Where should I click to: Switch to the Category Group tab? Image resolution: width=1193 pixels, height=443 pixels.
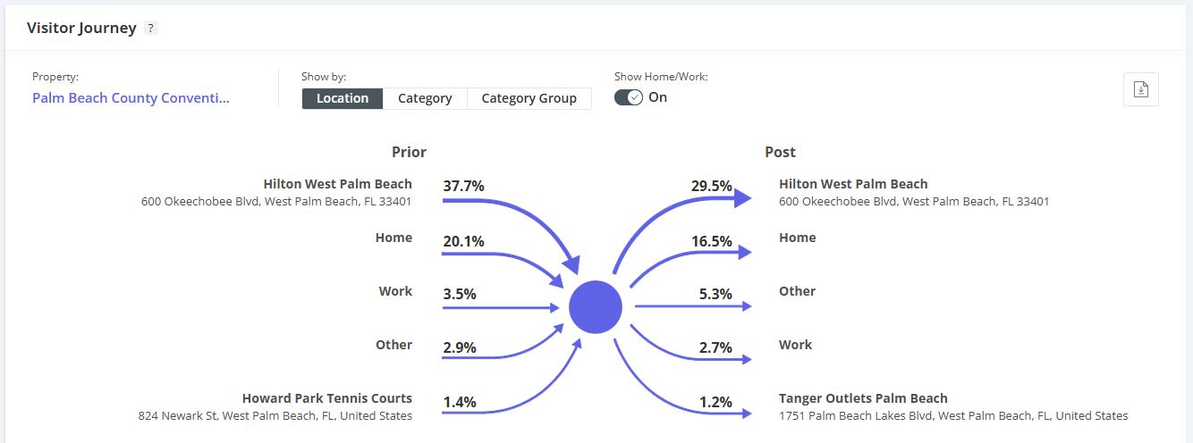click(529, 98)
